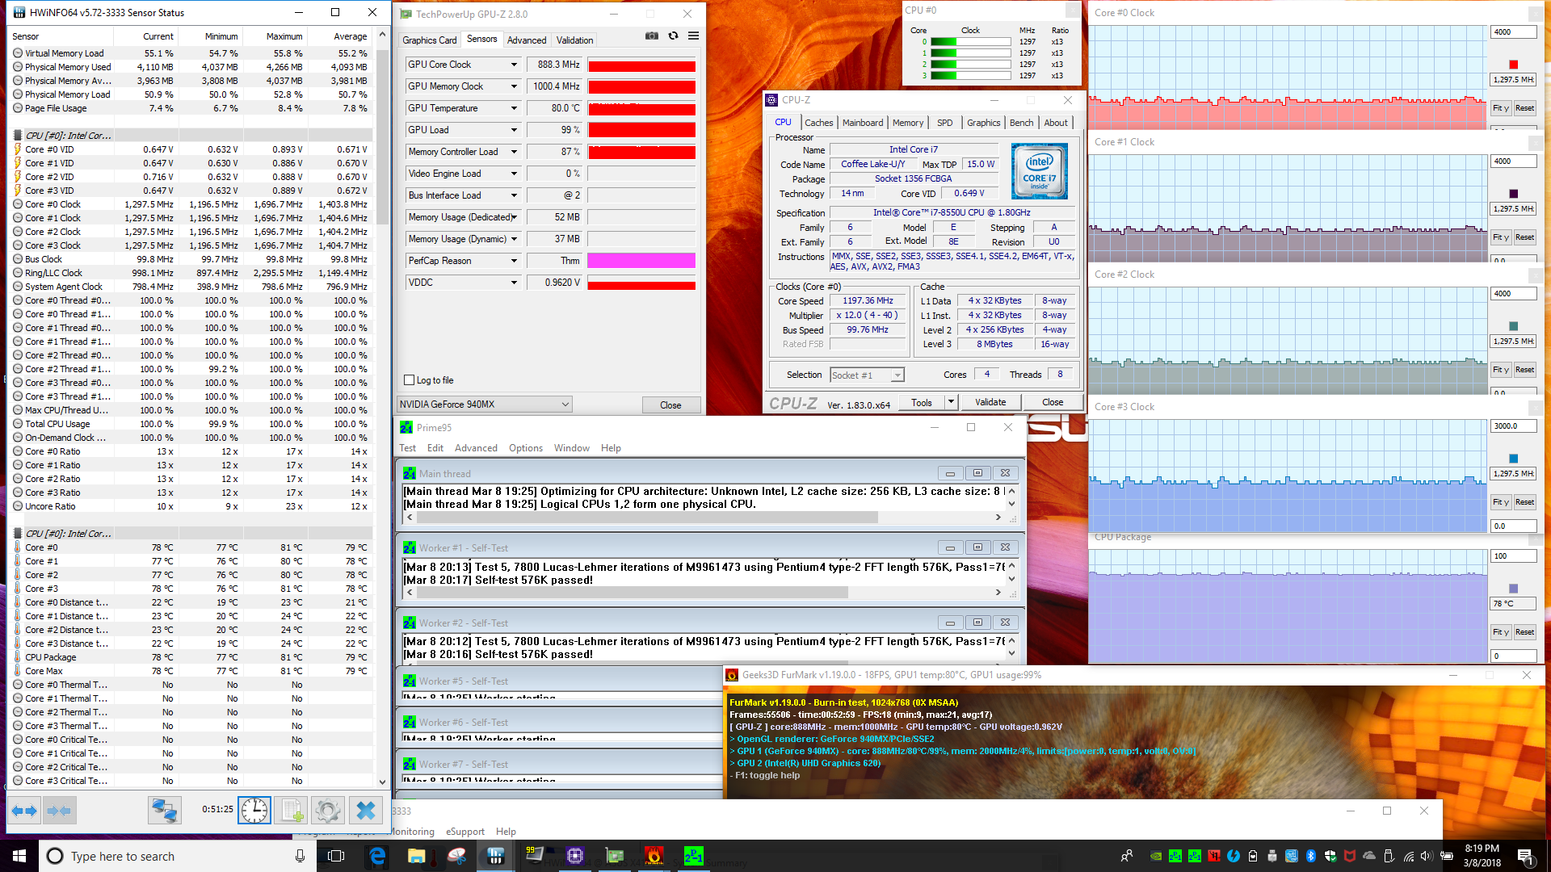Open HWiNFO sensor settings gear icon

point(327,810)
